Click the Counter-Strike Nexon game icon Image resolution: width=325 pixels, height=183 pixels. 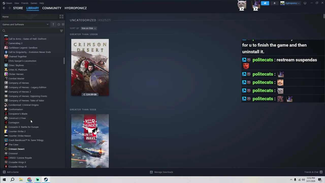[6, 136]
